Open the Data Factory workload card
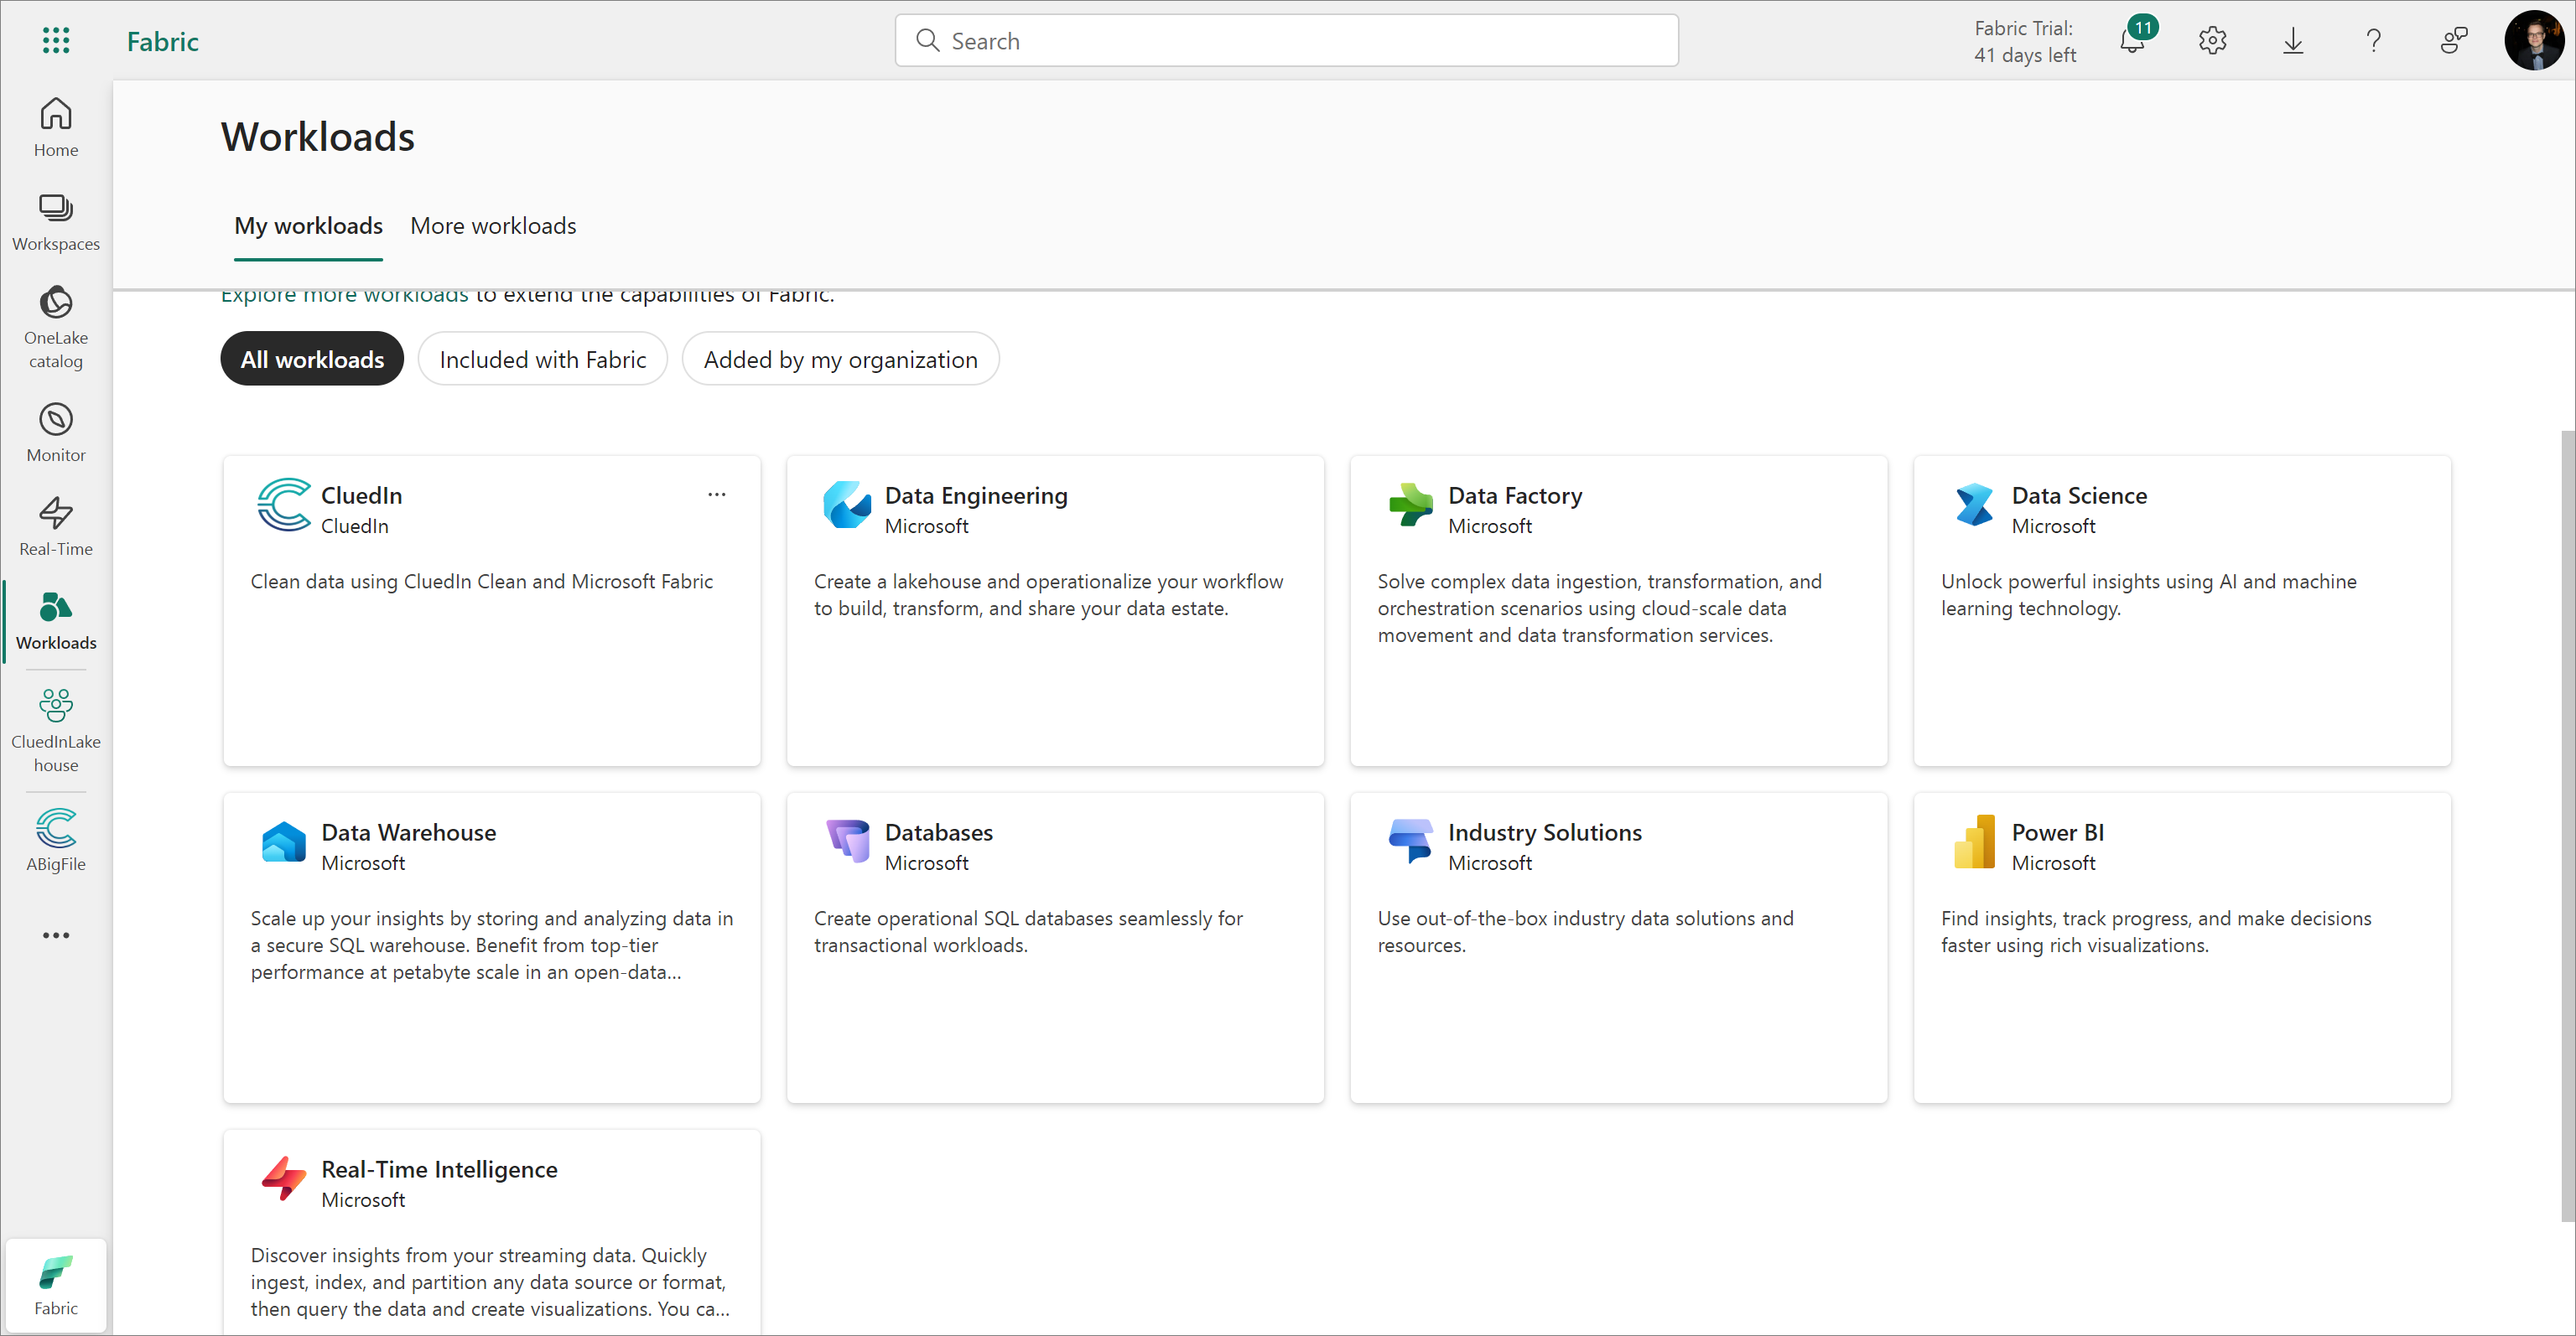The image size is (2576, 1336). 1617,609
